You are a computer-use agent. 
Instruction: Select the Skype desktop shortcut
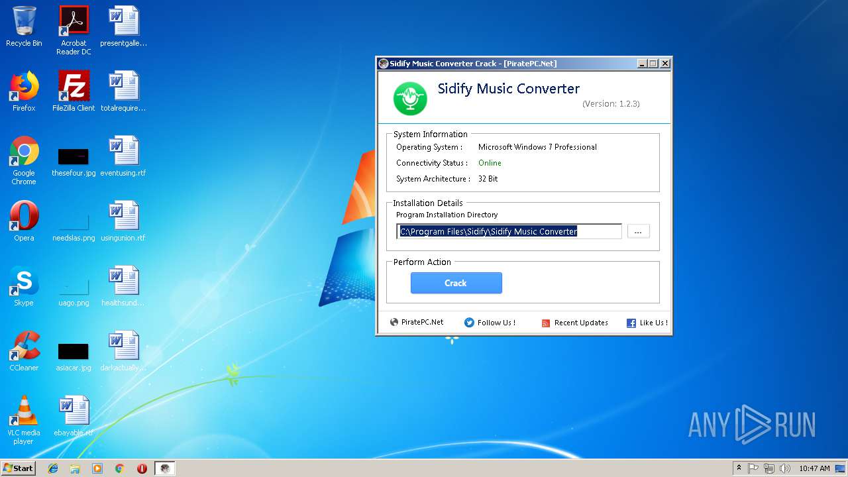pyautogui.click(x=24, y=286)
